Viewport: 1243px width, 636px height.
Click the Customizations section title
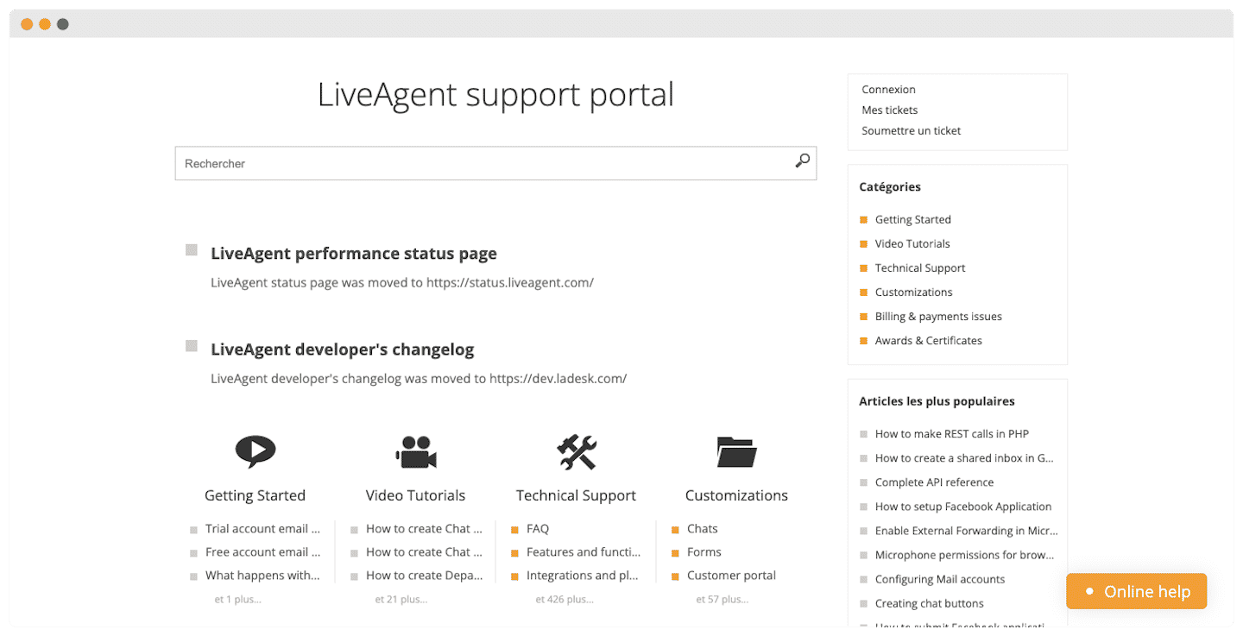[736, 495]
